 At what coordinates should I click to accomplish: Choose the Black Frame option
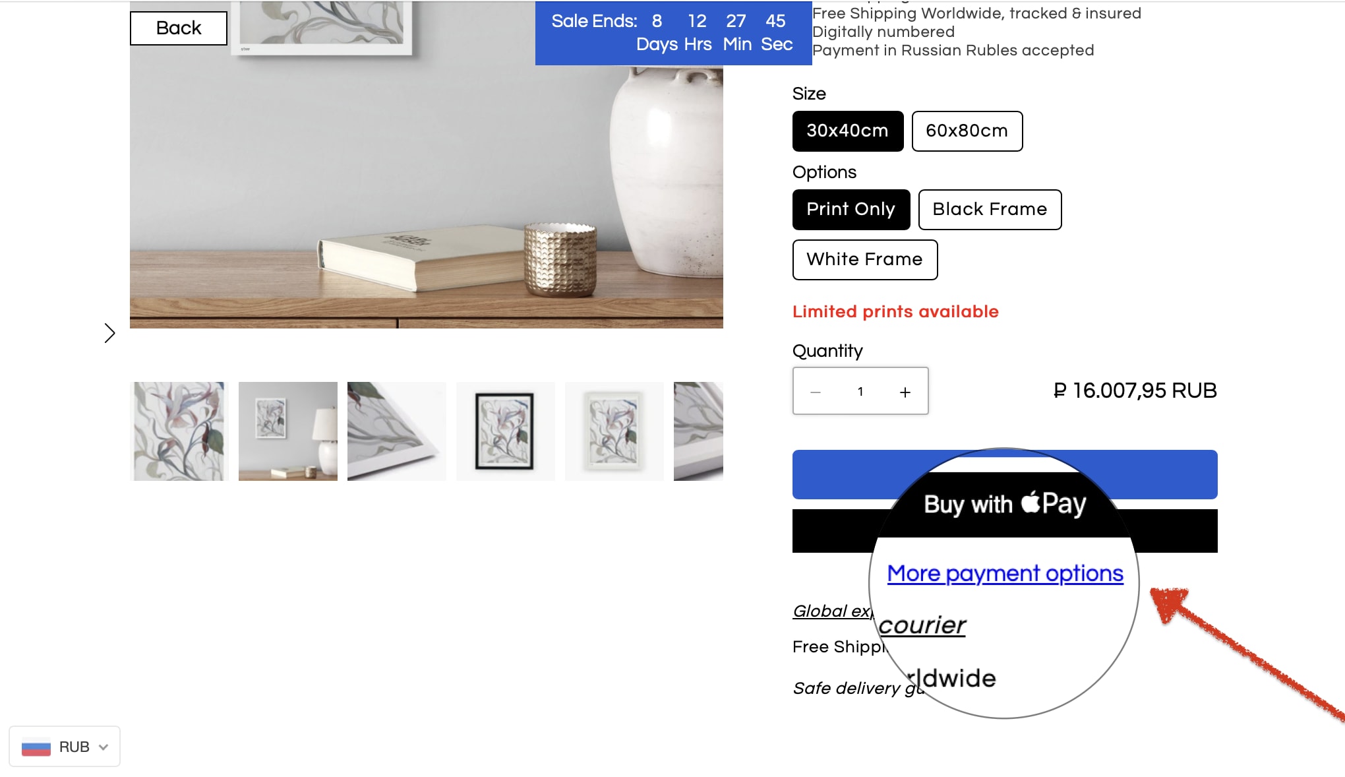tap(990, 210)
